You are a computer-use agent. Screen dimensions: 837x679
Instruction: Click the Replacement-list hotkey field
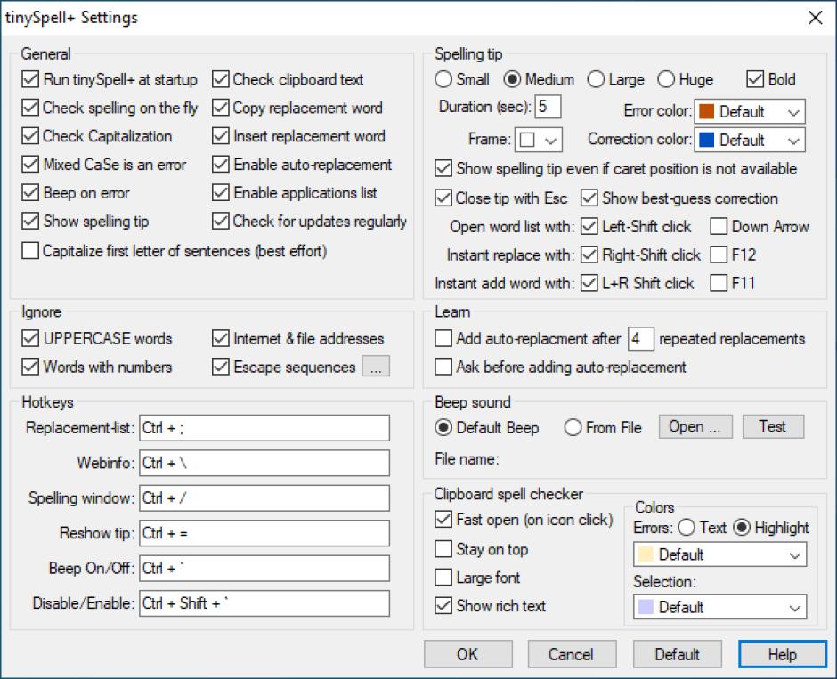264,428
